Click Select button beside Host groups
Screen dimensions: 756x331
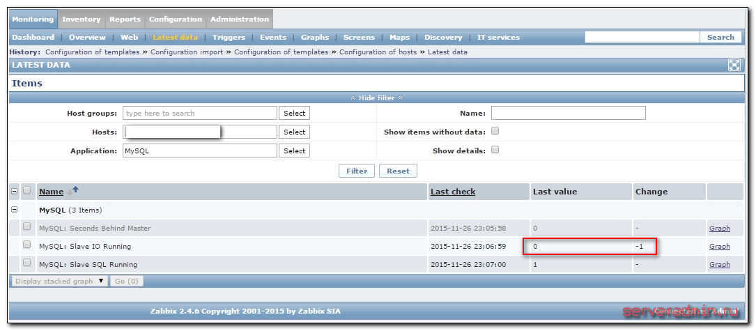pos(294,113)
